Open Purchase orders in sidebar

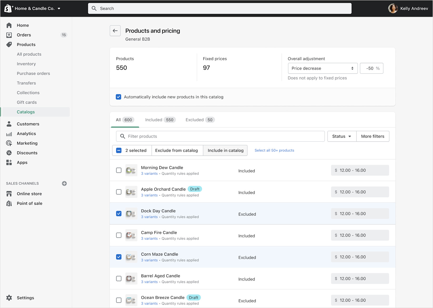33,73
